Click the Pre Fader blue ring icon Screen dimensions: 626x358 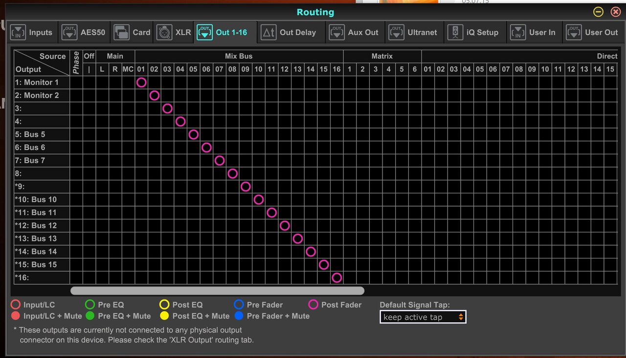tap(239, 305)
